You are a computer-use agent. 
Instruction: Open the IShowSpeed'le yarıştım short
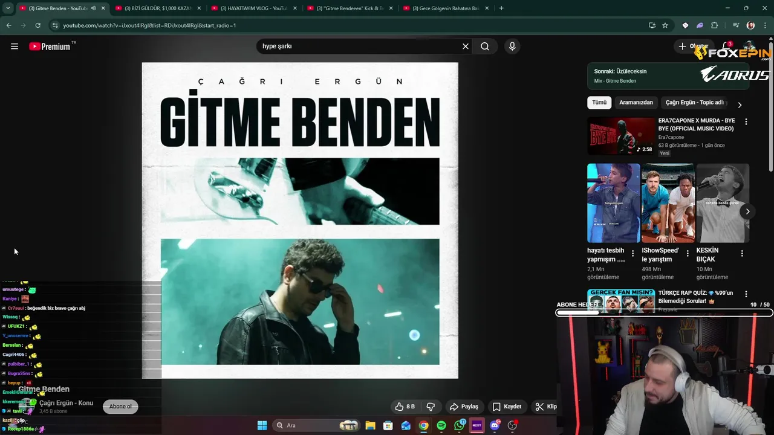click(x=668, y=203)
